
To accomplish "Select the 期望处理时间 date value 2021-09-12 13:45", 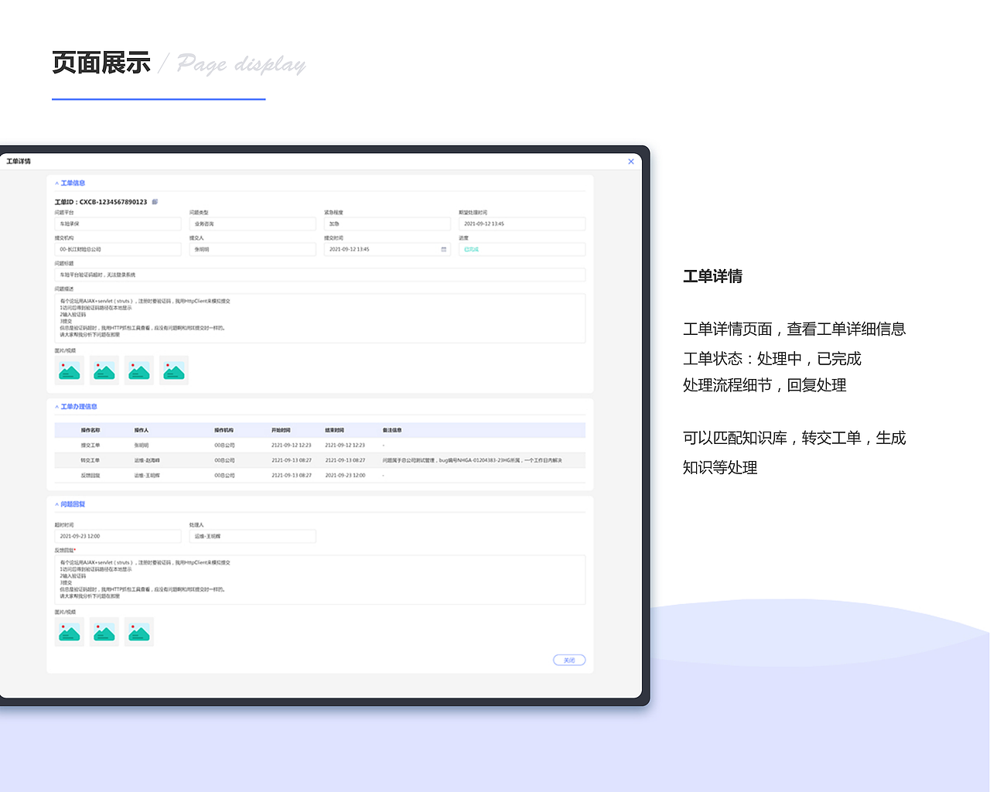I will tap(522, 224).
